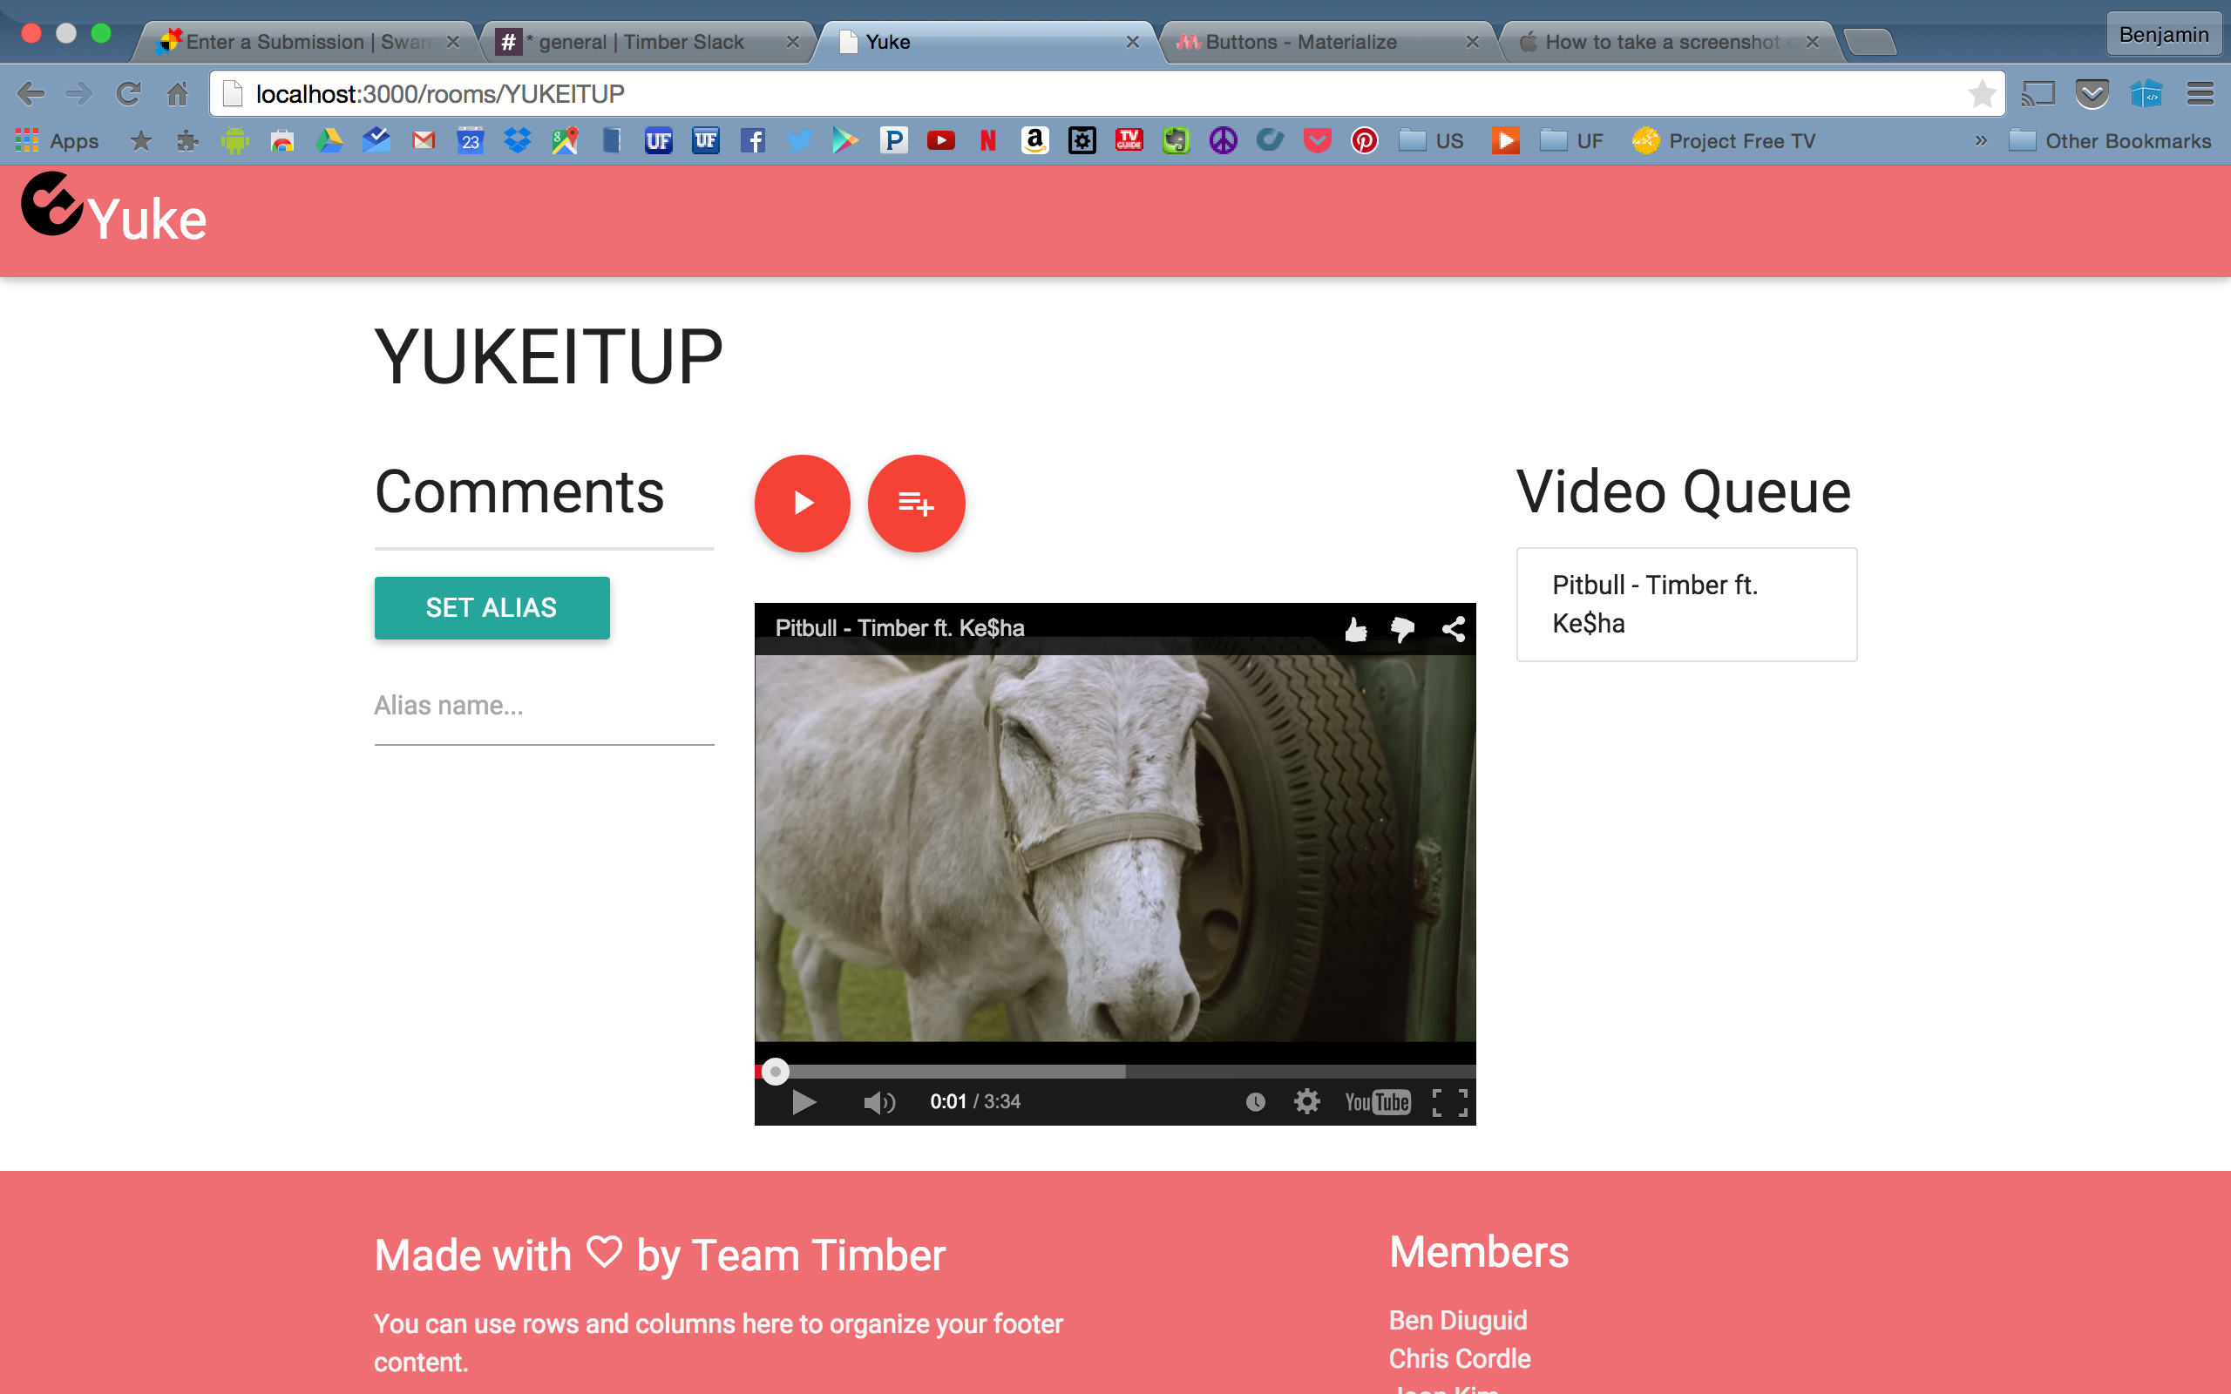Enter fullscreen video mode
The image size is (2231, 1394).
coord(1450,1102)
